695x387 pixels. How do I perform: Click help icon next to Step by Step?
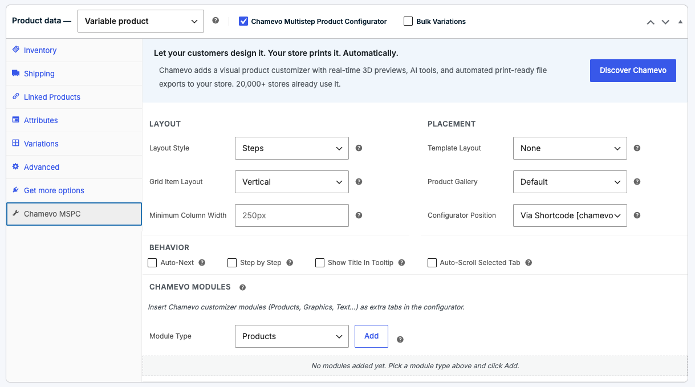[290, 263]
